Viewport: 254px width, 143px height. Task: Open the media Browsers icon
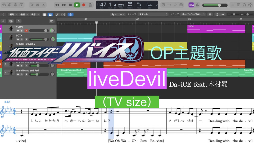(x=250, y=5)
